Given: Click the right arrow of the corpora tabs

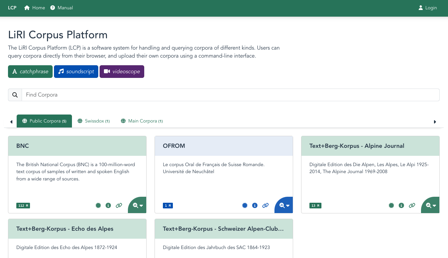Looking at the screenshot, I should (435, 122).
